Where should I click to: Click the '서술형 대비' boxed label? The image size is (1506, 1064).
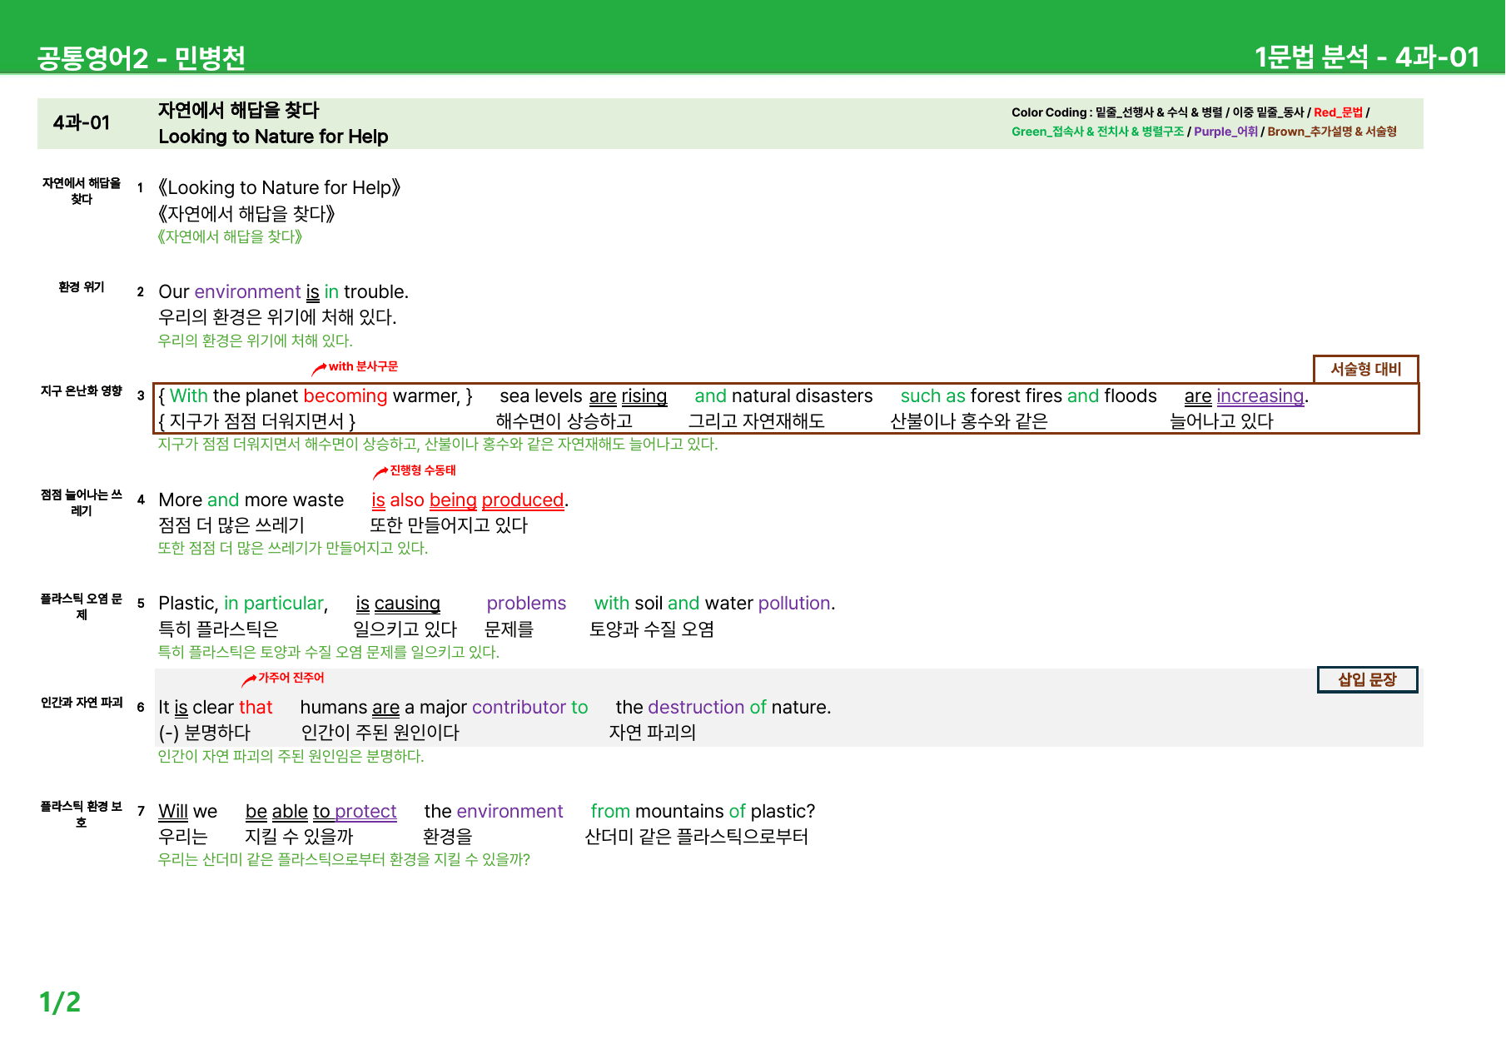point(1365,369)
